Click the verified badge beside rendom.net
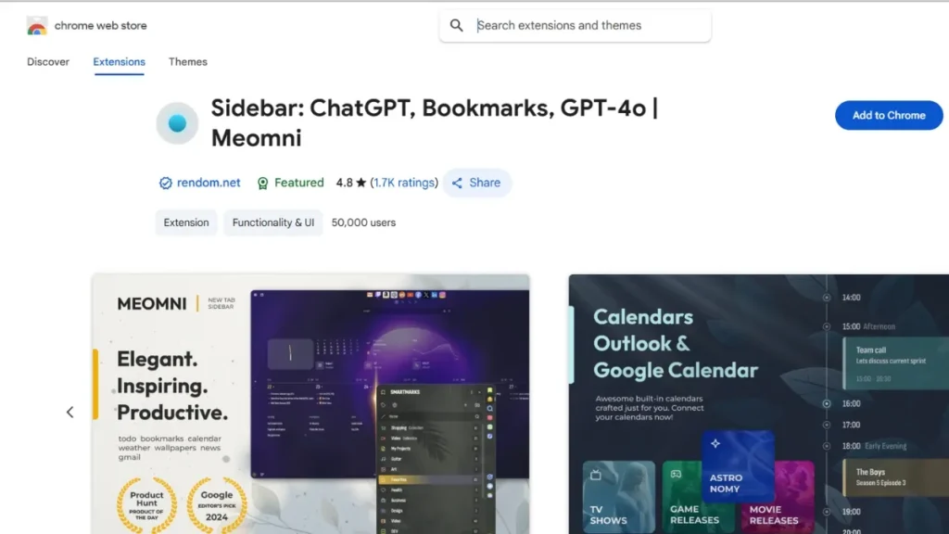Screen dimensions: 949x534 (165, 183)
